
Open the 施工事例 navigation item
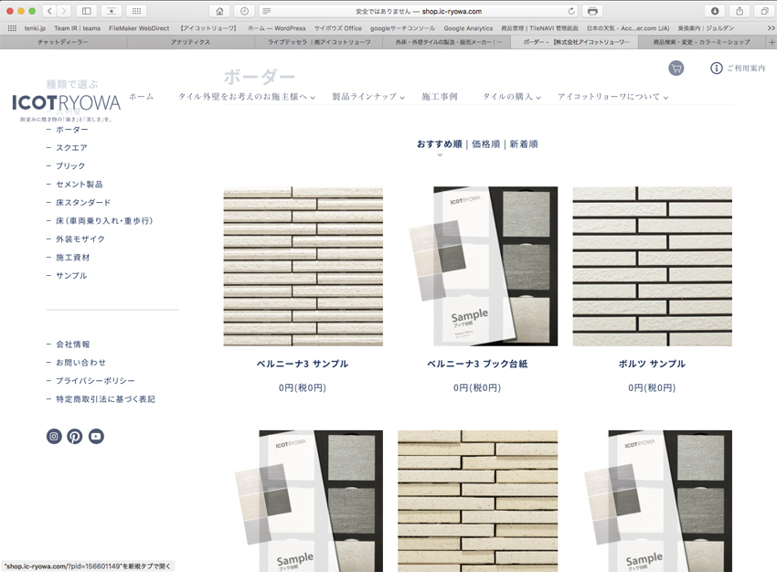(440, 97)
